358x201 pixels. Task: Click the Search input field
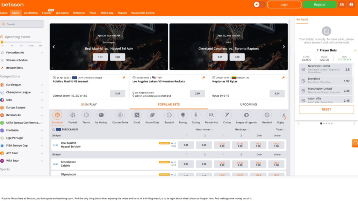point(22,24)
